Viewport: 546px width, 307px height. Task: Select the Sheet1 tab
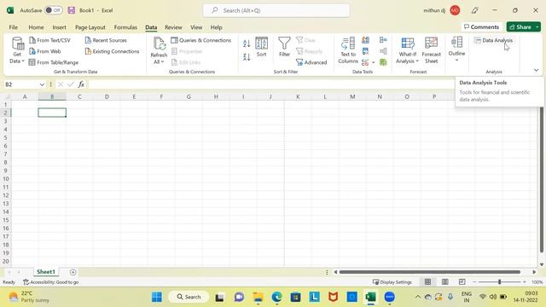click(46, 272)
